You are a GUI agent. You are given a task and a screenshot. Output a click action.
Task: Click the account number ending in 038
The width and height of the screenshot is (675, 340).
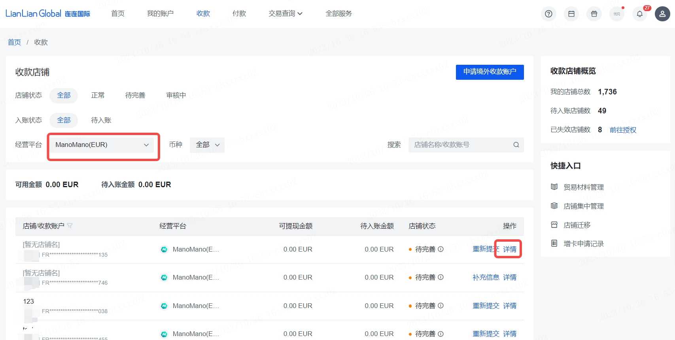[75, 311]
